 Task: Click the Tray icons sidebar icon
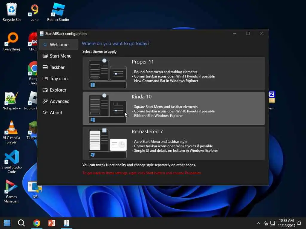coord(45,78)
